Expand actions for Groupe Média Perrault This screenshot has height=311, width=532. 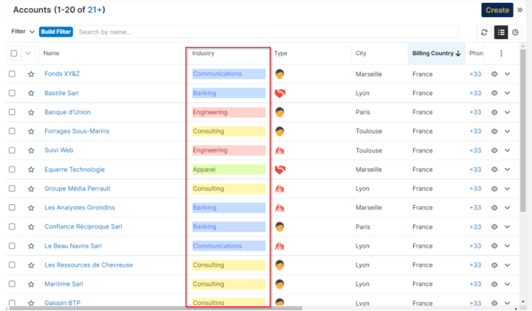[507, 189]
